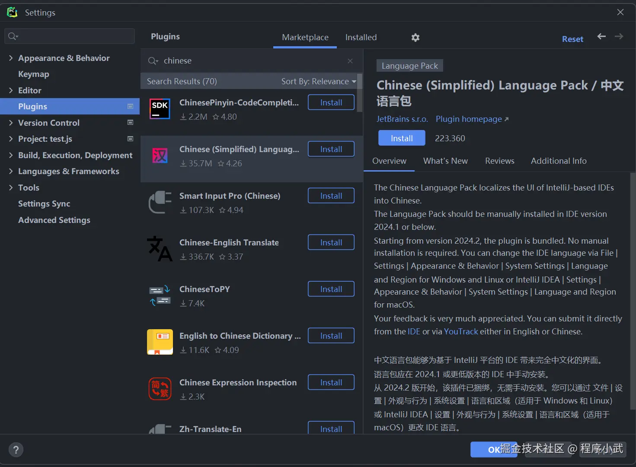Click the Smart Input Pro plug icon
Image resolution: width=636 pixels, height=467 pixels.
click(x=160, y=202)
